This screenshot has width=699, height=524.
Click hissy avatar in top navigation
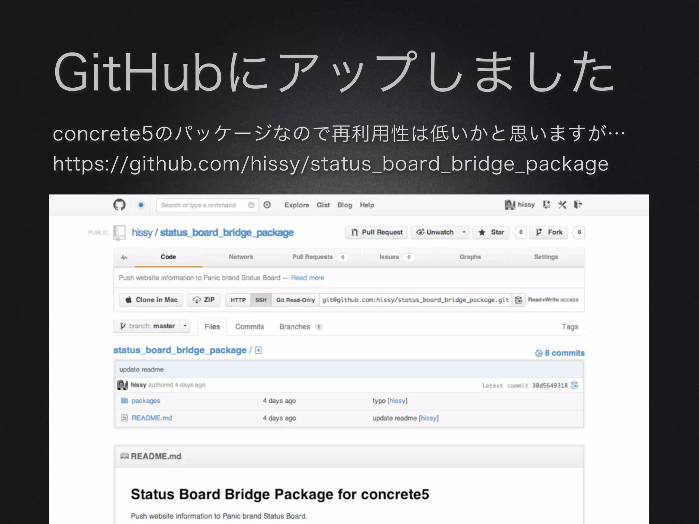[x=510, y=205]
